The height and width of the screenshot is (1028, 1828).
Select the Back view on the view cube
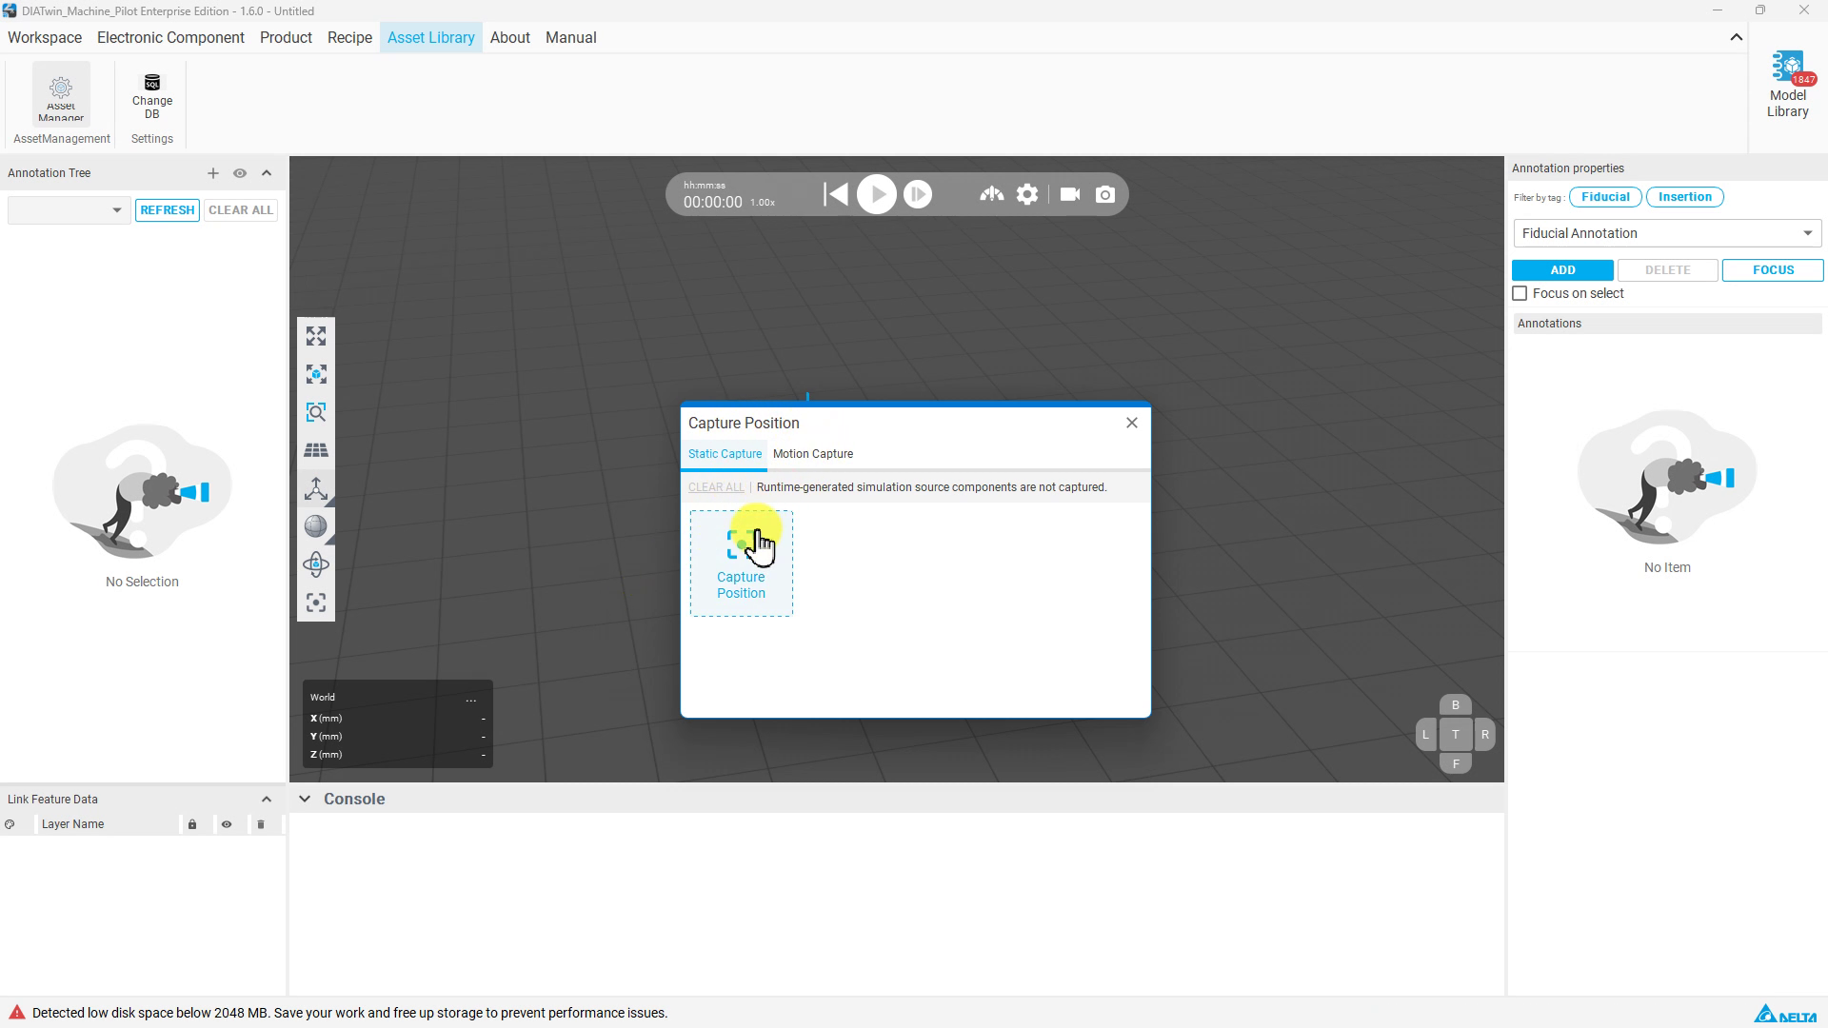(x=1455, y=705)
